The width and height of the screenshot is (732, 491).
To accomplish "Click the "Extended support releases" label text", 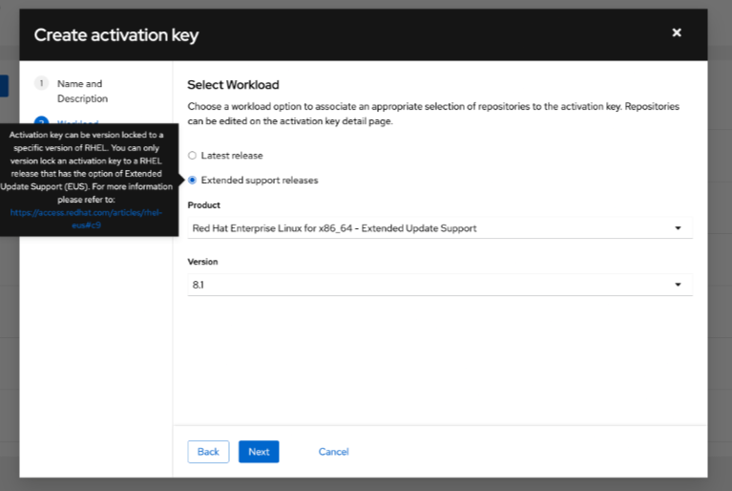I will click(x=260, y=180).
